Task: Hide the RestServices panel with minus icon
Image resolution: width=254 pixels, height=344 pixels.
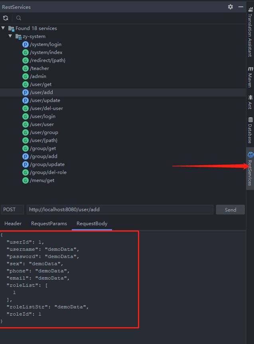Action: pyautogui.click(x=241, y=7)
